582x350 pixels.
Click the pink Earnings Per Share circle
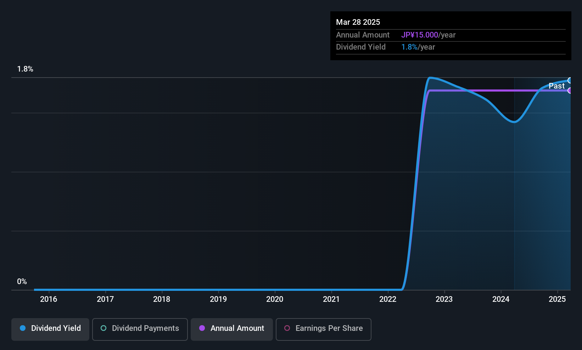pos(287,328)
